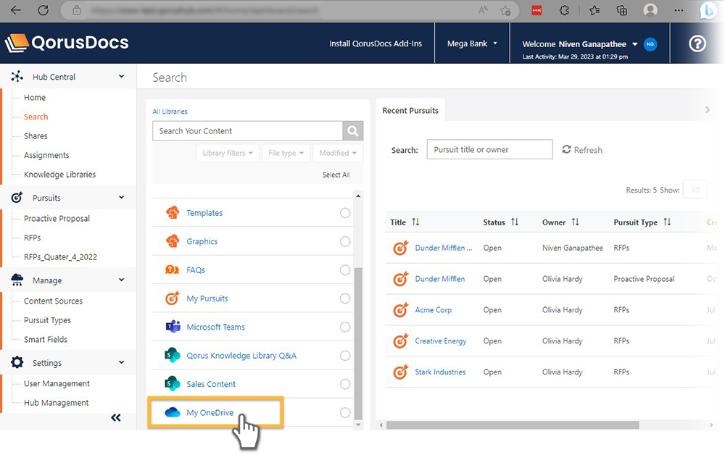Click the library list vertical scrollbar
Screen dimensions: 725x455
pos(358,342)
